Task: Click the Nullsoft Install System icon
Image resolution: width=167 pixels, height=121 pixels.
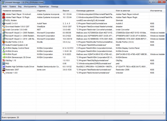Action: pos(4,45)
